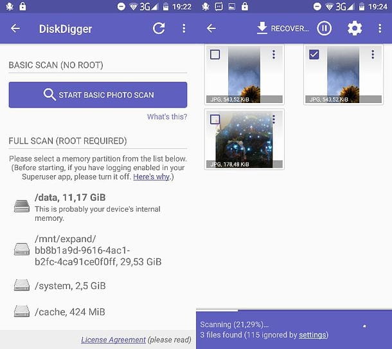Screen dimensions: 392x349
Task: Open first sunflower photo thumbnail
Action: pos(244,75)
